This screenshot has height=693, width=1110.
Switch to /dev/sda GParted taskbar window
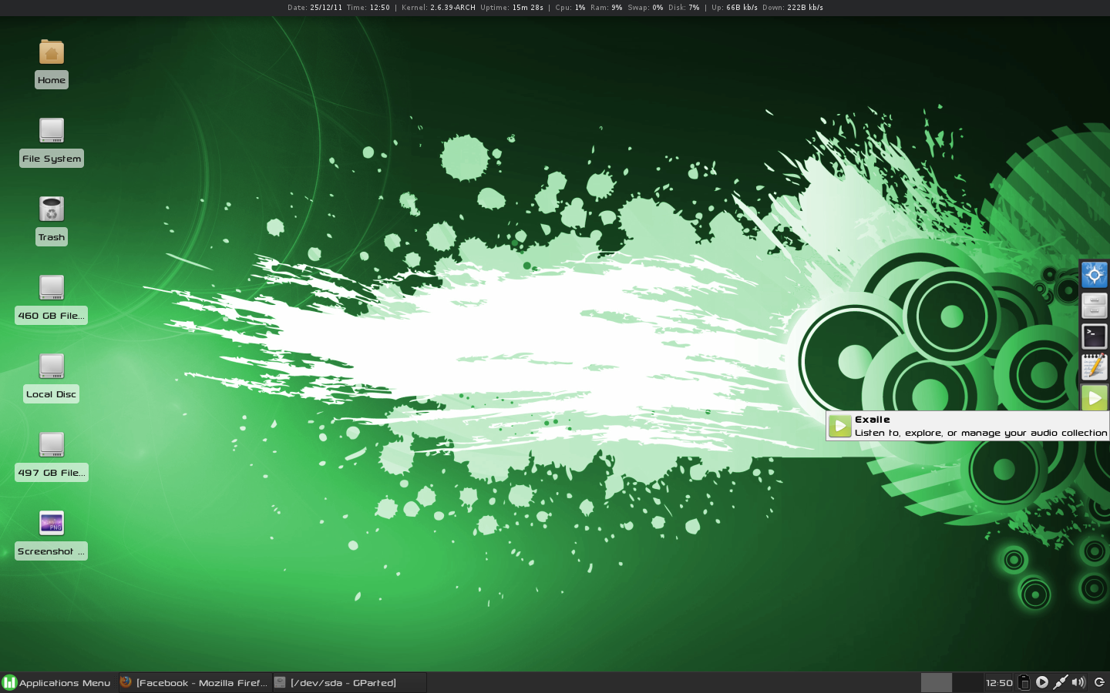pyautogui.click(x=348, y=683)
